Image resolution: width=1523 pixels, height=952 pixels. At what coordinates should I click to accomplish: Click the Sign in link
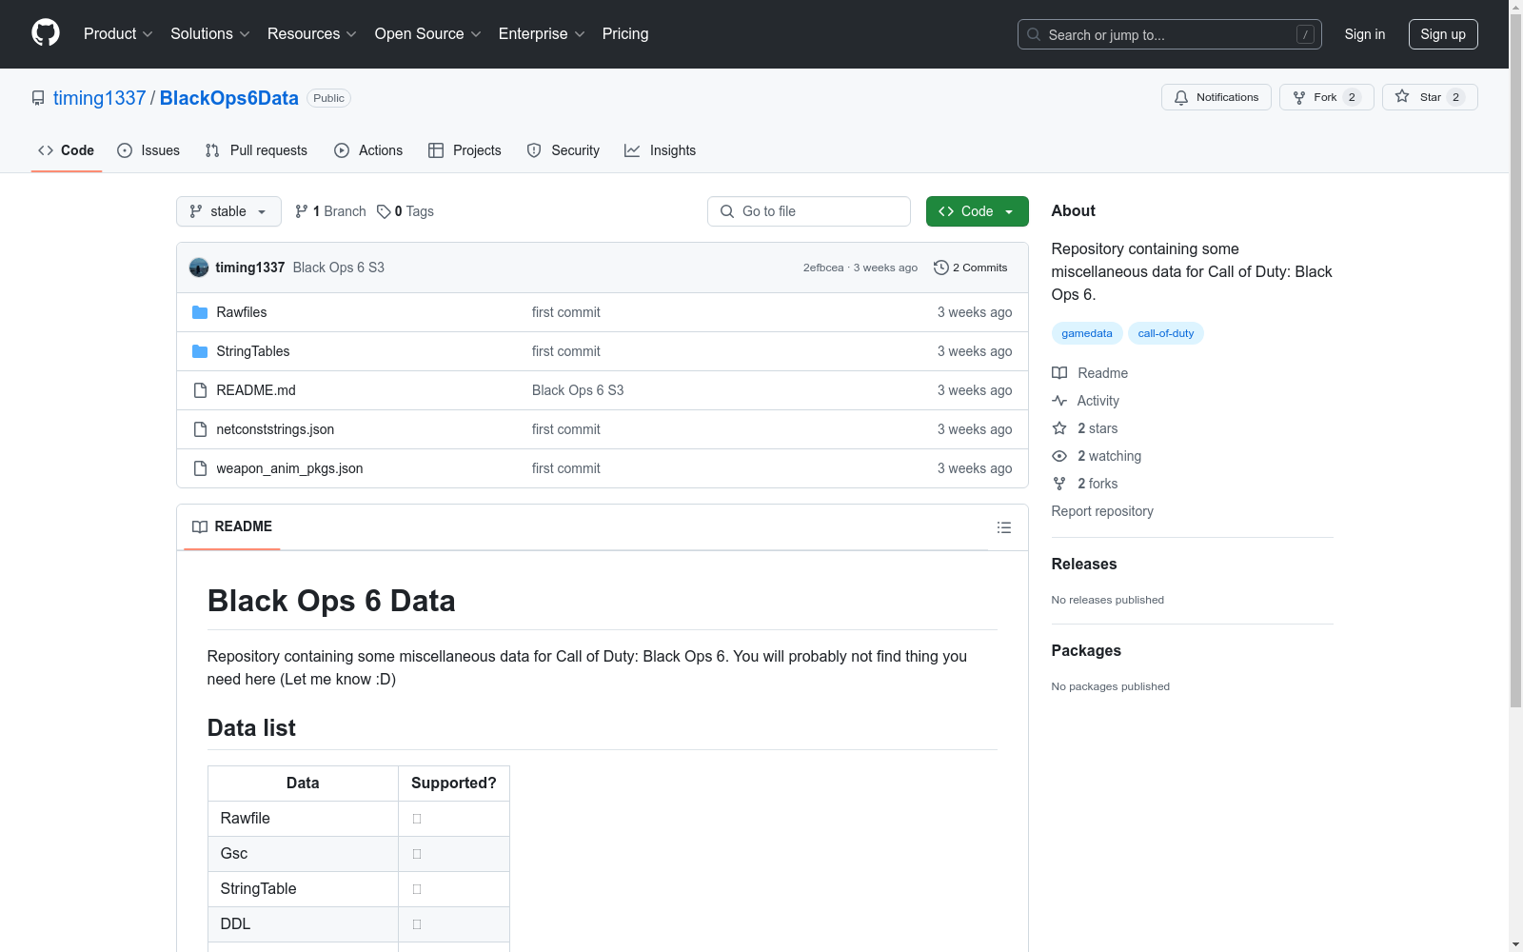1365,34
